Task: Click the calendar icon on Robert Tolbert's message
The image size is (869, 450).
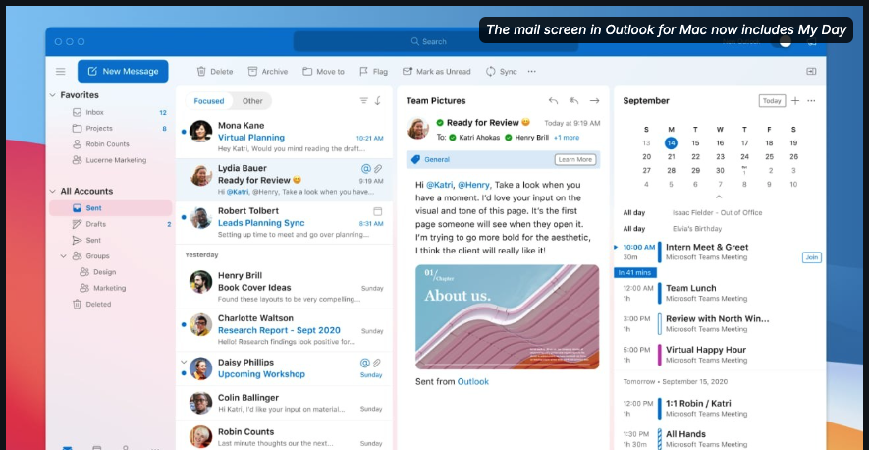Action: pos(378,211)
